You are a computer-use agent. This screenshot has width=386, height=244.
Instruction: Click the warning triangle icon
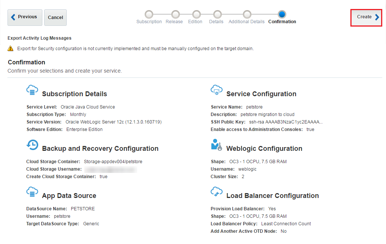pos(10,48)
